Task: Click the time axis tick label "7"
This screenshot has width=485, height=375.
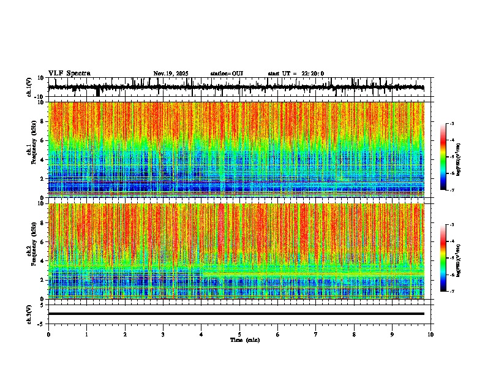Action: (316, 335)
